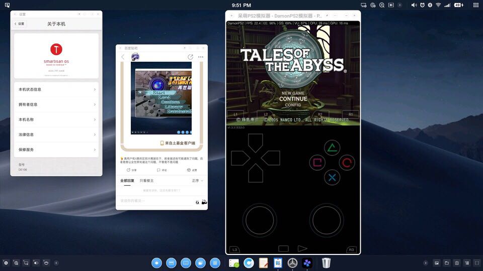The image size is (483, 271).
Task: Click the battery indicator showing 49
Action: (x=459, y=5)
